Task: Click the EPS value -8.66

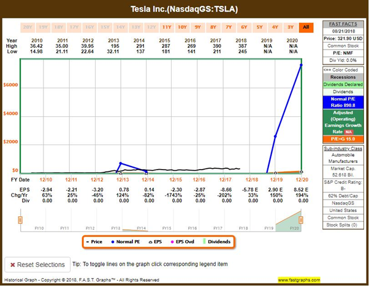Action: (226, 190)
